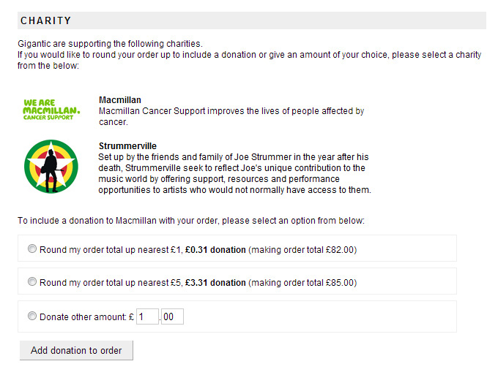Click the Macmillan Cancer Support logo
The height and width of the screenshot is (383, 498).
tap(51, 110)
